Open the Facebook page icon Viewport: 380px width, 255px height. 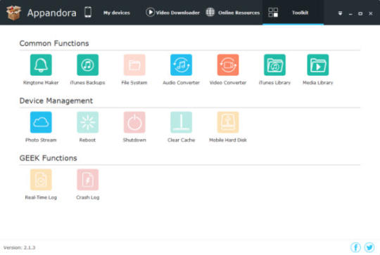(x=355, y=247)
